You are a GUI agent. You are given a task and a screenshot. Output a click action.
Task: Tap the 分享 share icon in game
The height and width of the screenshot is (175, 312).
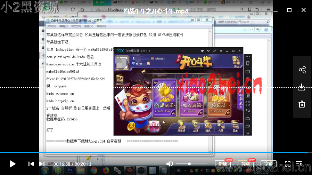coord(221,127)
